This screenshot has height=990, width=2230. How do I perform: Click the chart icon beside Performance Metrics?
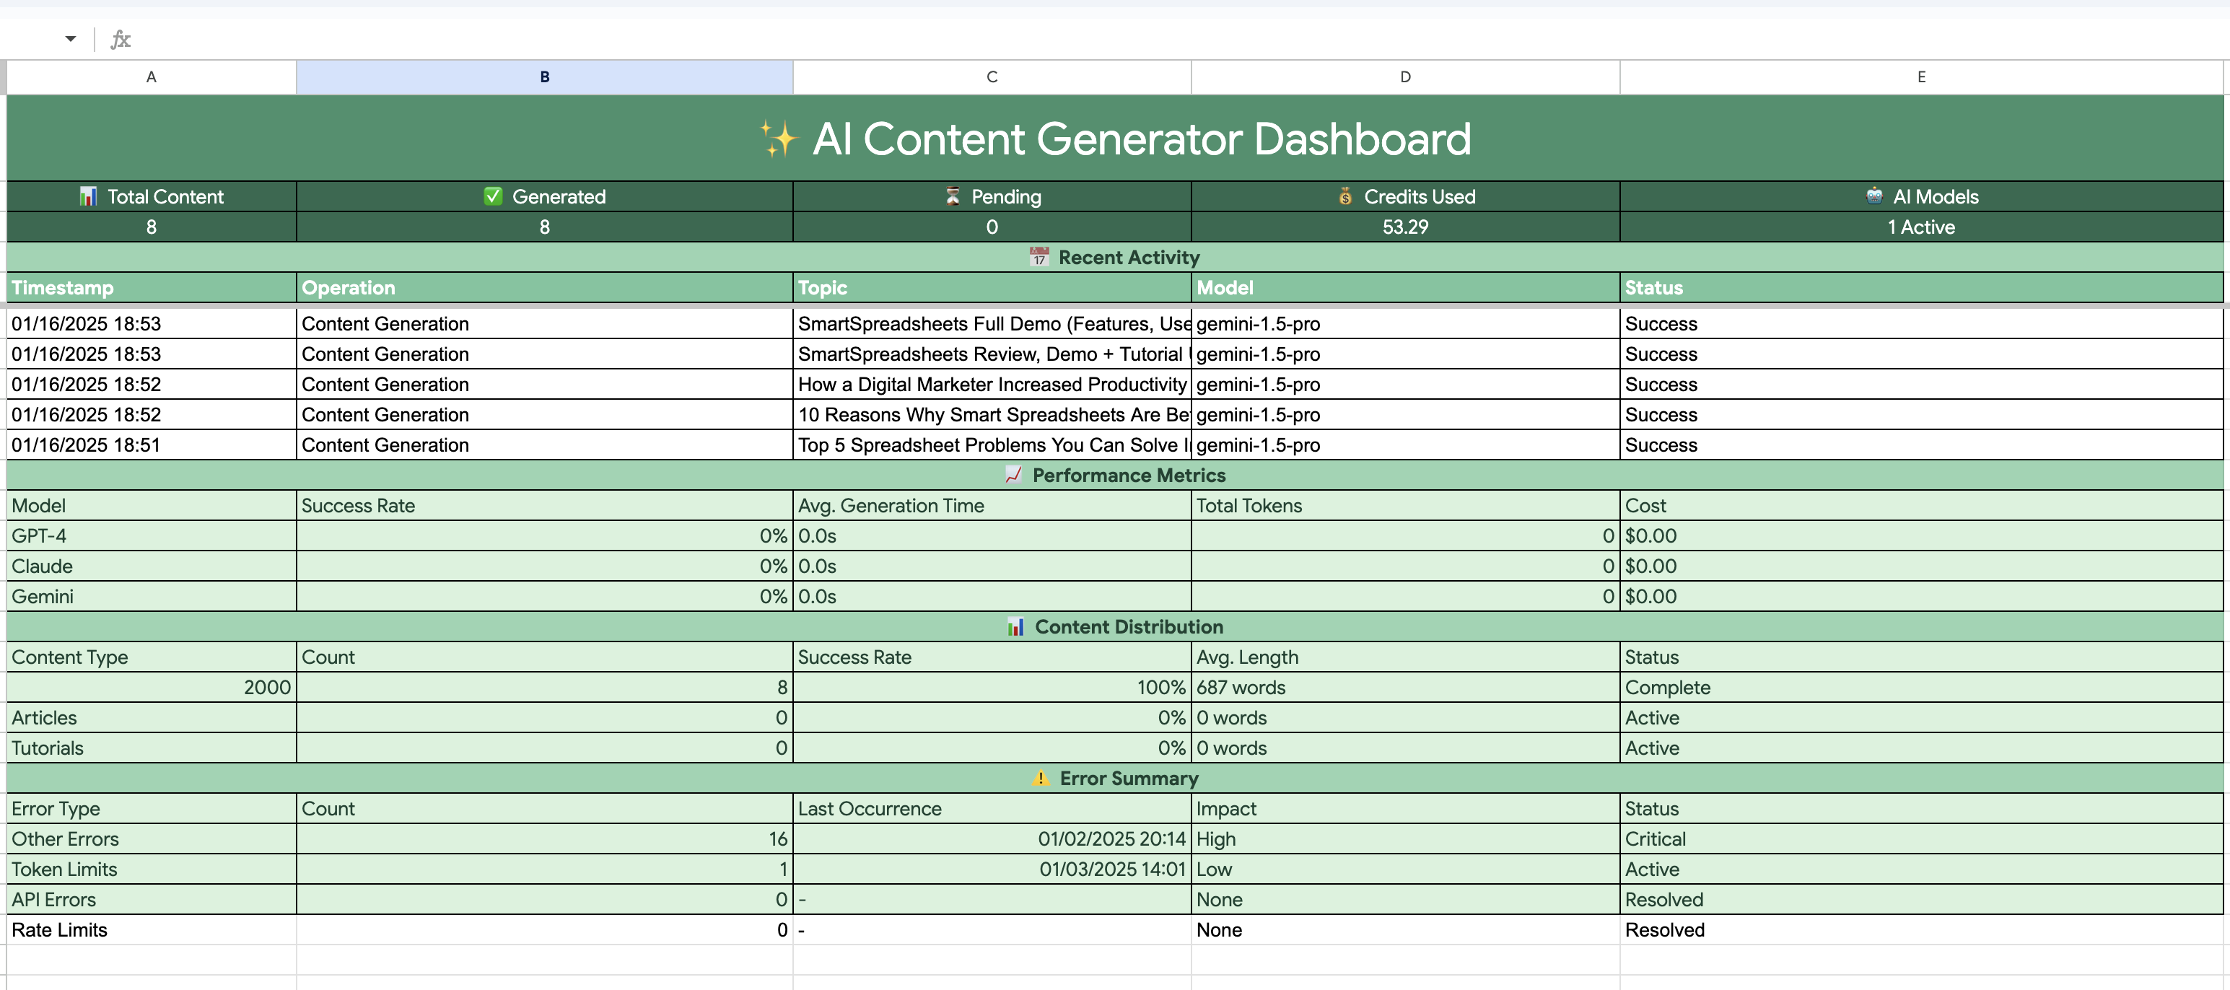(x=1014, y=474)
